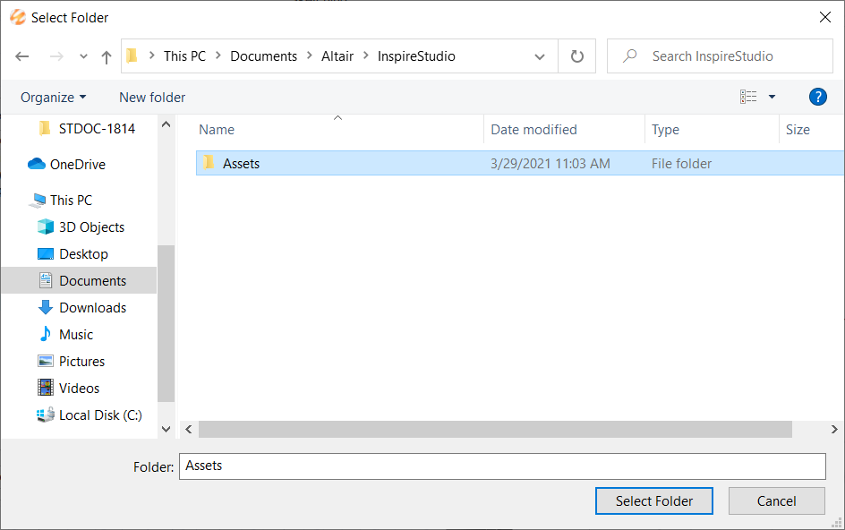Click the horizontal scrollbar in file list

[x=494, y=430]
